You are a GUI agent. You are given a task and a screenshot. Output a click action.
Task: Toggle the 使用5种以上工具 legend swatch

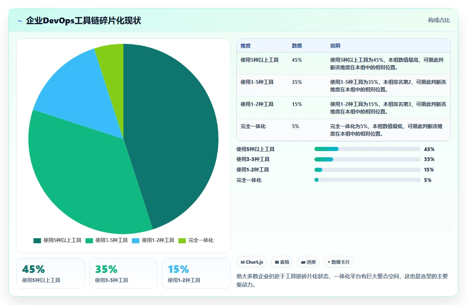(37, 241)
